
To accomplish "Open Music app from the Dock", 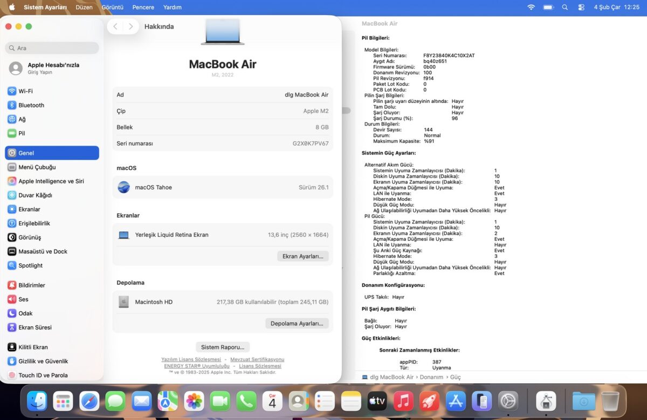I will coord(403,401).
